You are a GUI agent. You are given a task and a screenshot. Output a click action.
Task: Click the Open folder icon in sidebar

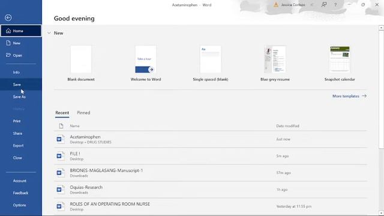8,55
